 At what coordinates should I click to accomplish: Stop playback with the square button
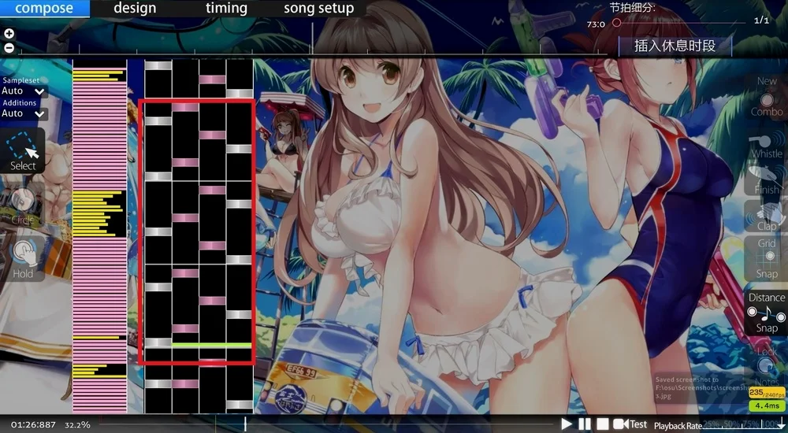[603, 424]
